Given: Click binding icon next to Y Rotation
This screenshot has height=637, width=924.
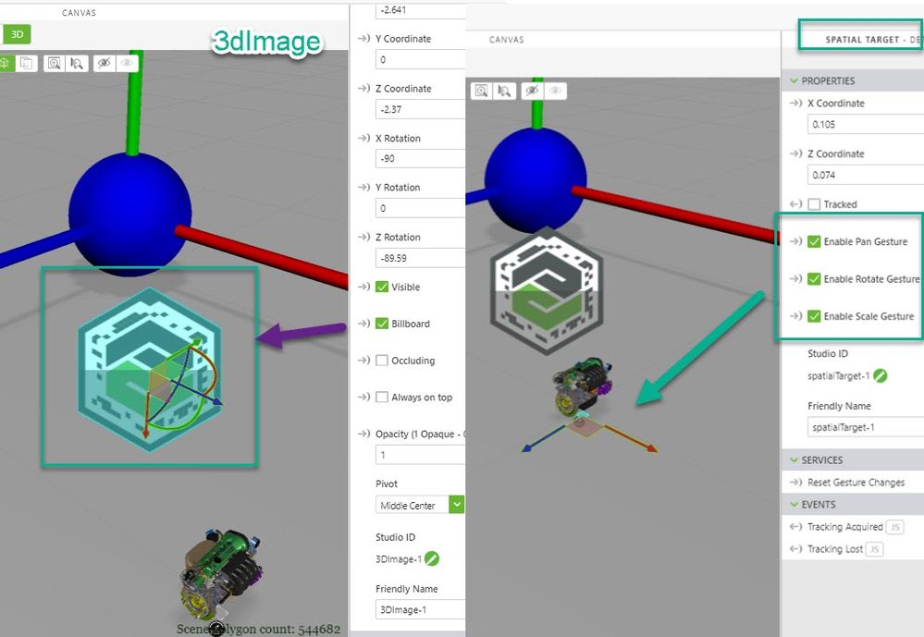Looking at the screenshot, I should [x=363, y=188].
